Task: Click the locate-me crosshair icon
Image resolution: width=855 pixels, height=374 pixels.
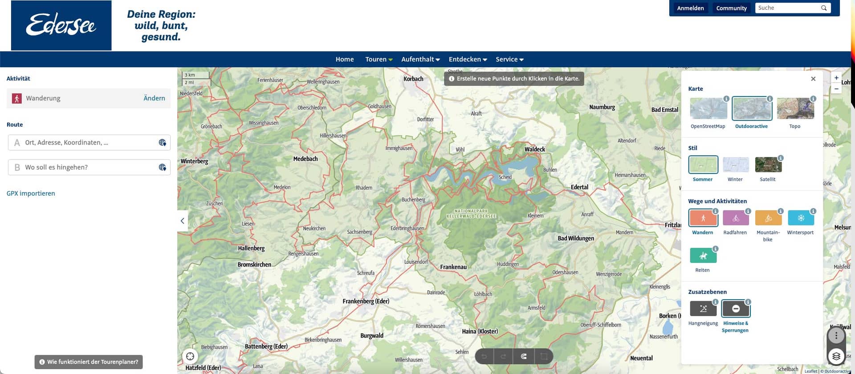Action: point(190,356)
